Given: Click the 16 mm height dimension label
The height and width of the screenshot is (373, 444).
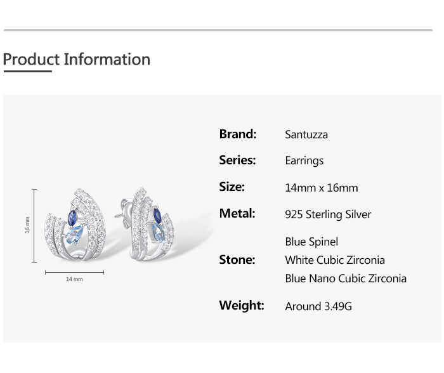Looking at the screenshot, I should pos(27,225).
